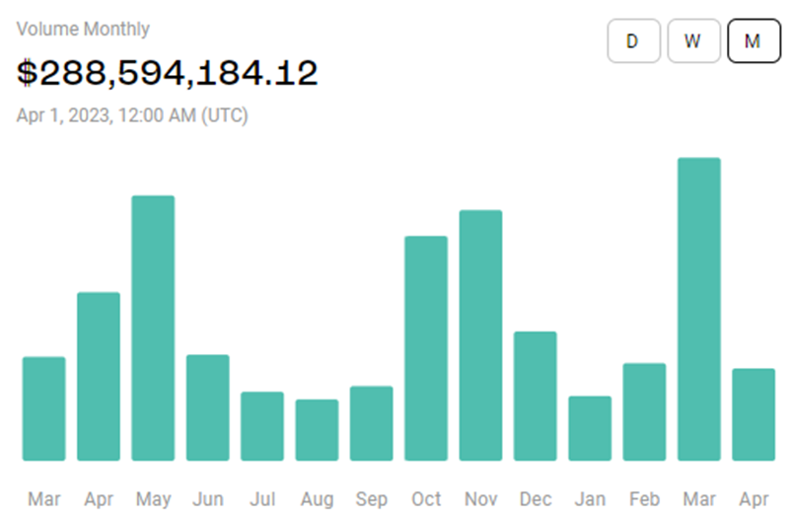Select the rightmost April volume bar
Screen dimensions: 789x518
click(x=753, y=414)
